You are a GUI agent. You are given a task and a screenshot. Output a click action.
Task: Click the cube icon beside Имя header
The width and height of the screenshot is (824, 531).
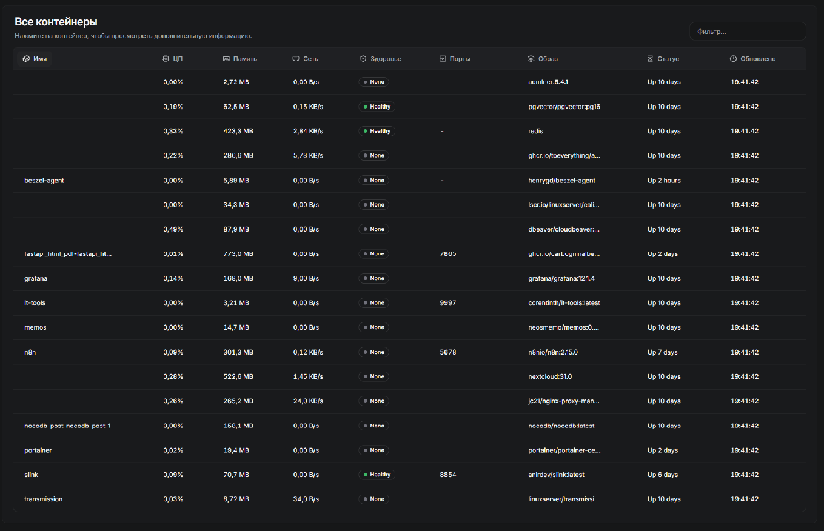[x=26, y=59]
